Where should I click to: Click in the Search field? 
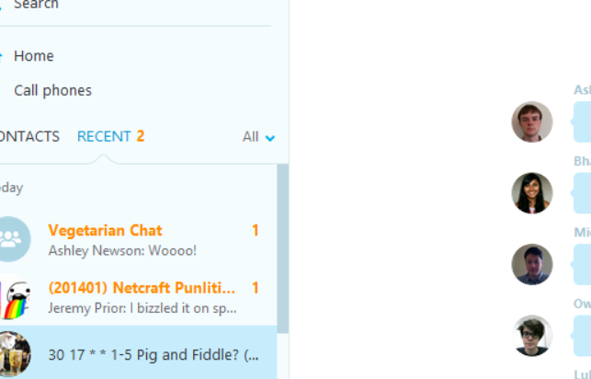tap(136, 6)
